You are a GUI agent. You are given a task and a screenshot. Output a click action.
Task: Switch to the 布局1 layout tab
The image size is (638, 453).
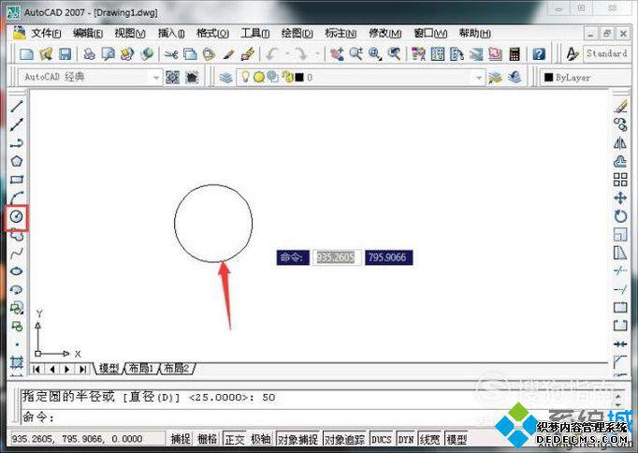click(x=141, y=369)
